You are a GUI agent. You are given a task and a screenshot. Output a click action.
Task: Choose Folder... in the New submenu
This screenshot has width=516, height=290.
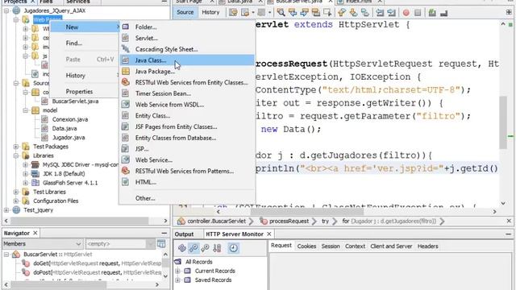click(x=187, y=27)
